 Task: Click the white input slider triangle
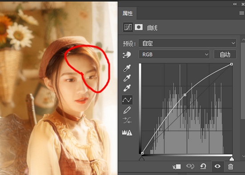[x=232, y=159]
